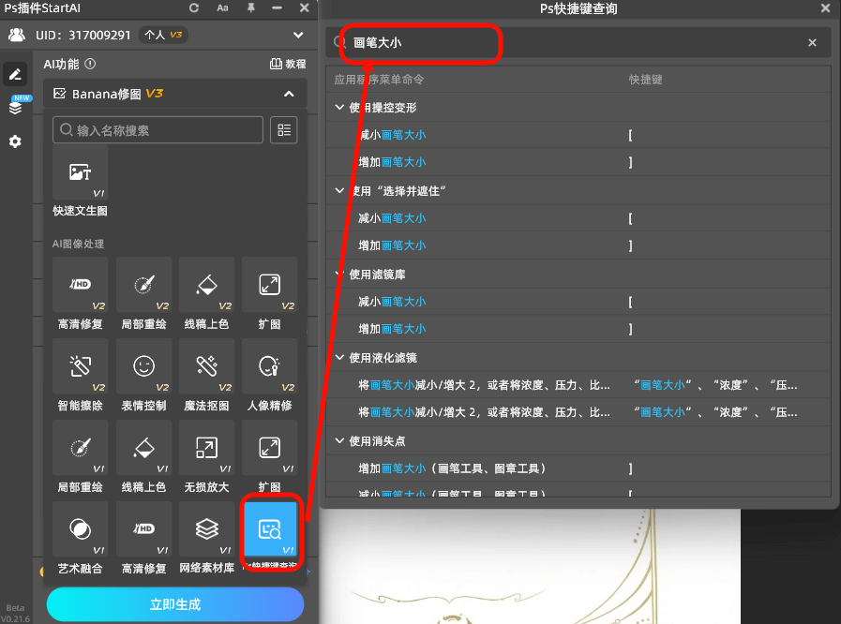The image size is (841, 624).
Task: Collapse the Banana修图 V3 section
Action: coord(291,94)
